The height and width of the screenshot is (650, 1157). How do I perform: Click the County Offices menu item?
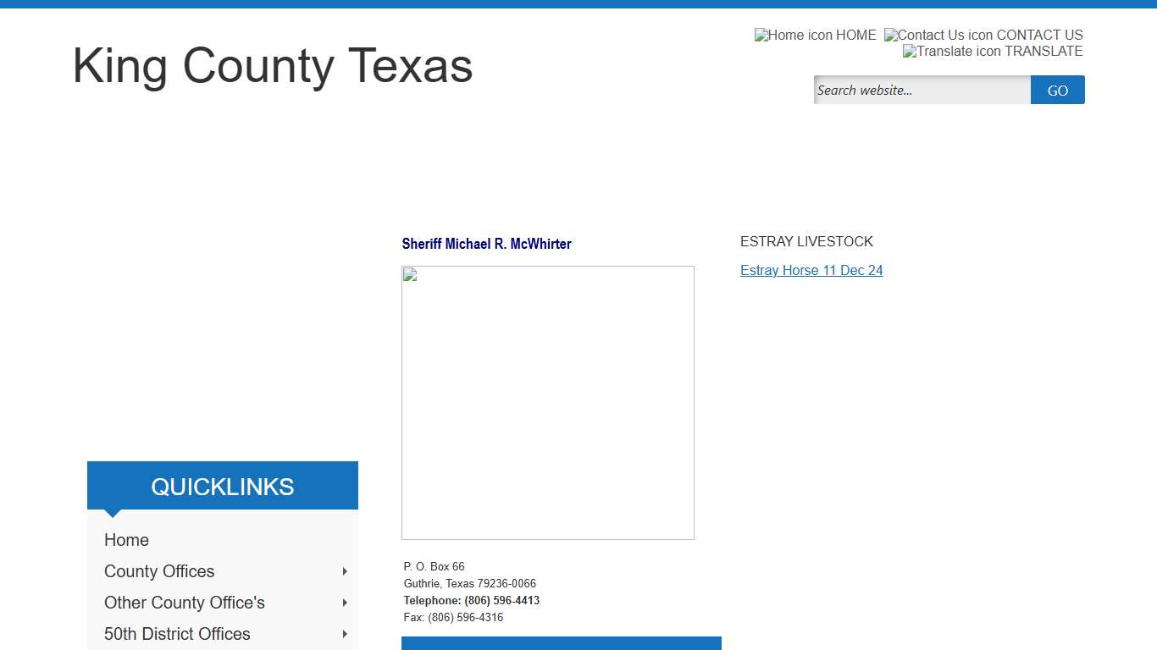click(158, 571)
